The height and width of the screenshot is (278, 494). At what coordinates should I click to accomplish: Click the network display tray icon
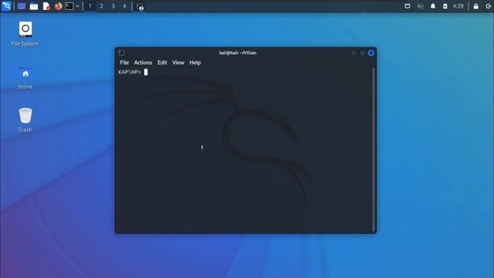pyautogui.click(x=408, y=6)
